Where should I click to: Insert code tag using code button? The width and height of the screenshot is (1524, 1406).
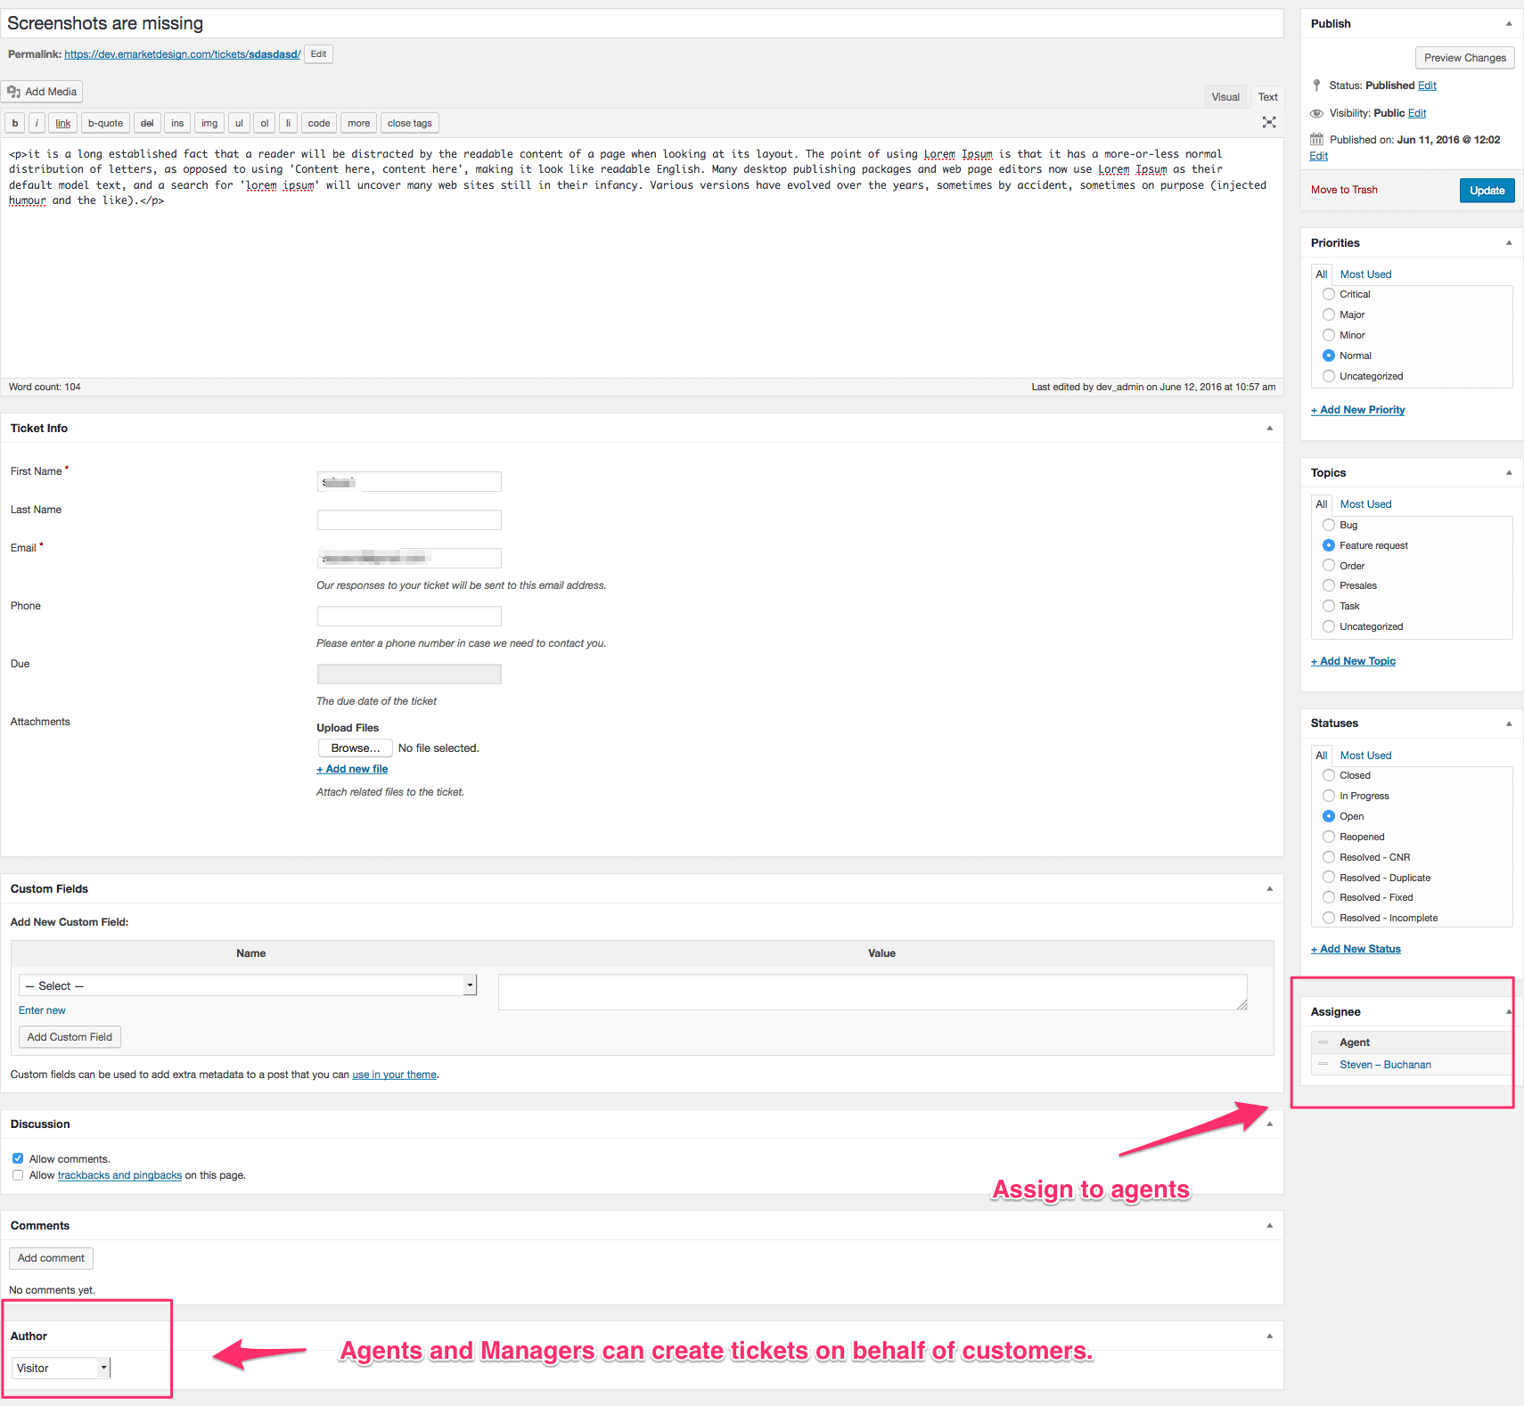[319, 124]
